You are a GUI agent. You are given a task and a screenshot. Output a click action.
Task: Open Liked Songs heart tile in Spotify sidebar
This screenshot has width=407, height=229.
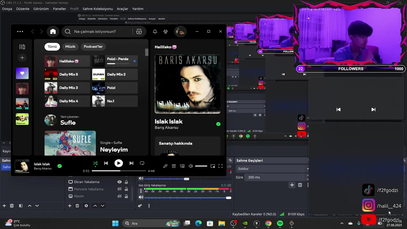pyautogui.click(x=22, y=73)
